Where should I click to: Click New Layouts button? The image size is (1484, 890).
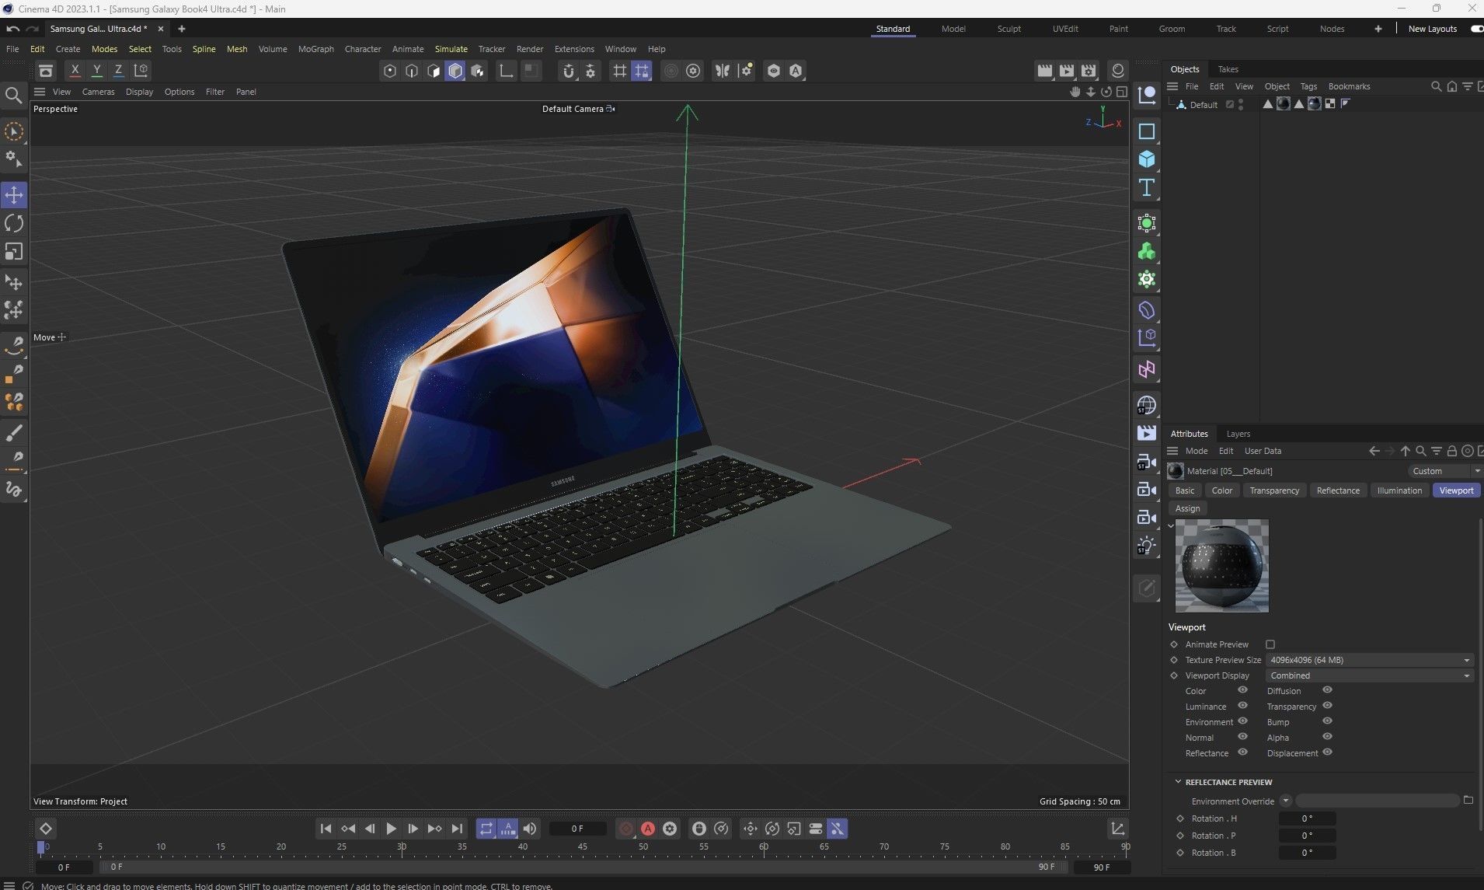tap(1432, 29)
